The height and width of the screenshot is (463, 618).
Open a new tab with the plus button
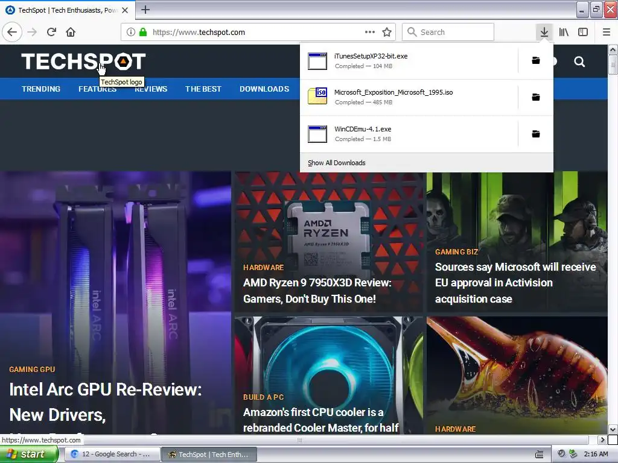[145, 10]
